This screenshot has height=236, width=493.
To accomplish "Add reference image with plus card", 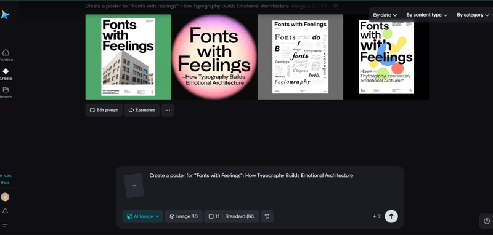I will [x=134, y=185].
